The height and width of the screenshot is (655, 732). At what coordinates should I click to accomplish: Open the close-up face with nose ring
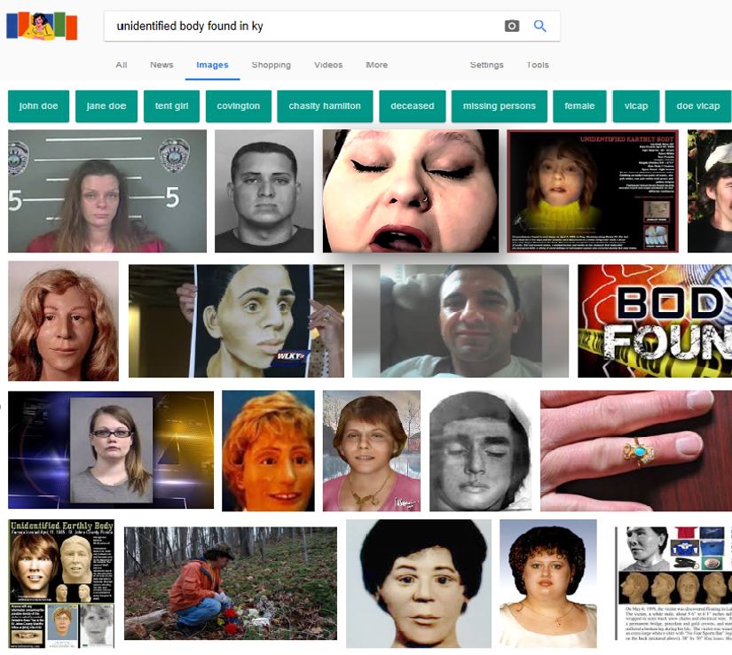410,191
